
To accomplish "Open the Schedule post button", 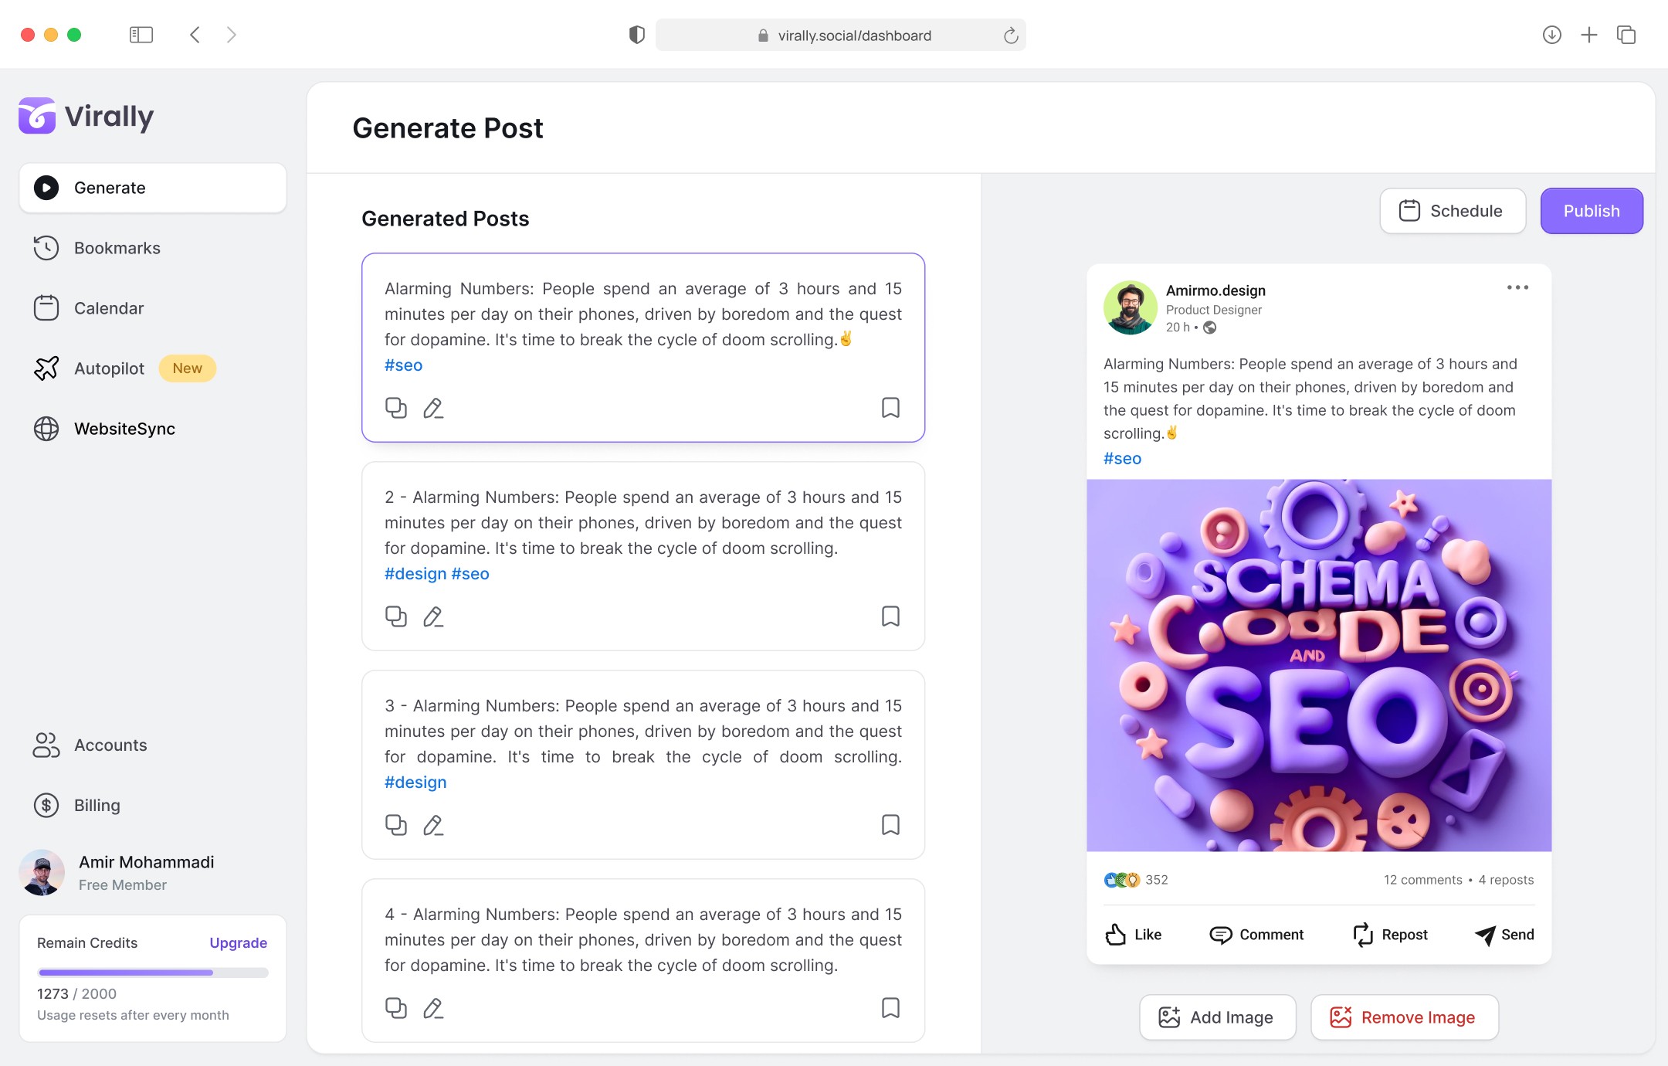I will (1453, 211).
